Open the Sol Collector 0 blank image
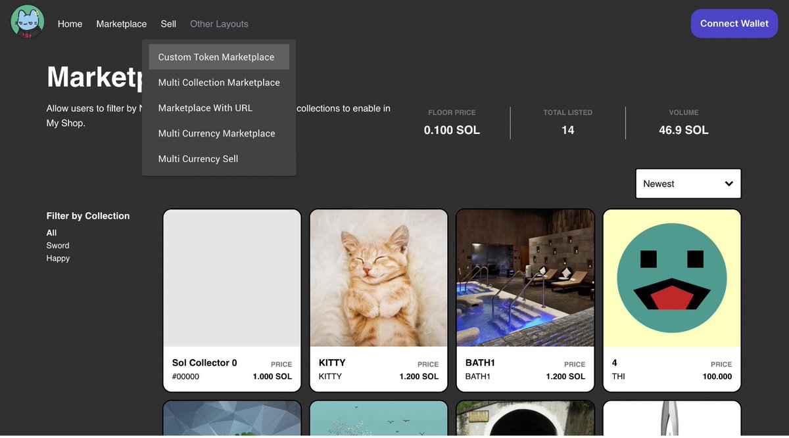789x438 pixels. 232,278
